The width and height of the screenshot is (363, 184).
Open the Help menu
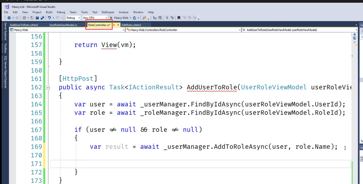coord(151,12)
